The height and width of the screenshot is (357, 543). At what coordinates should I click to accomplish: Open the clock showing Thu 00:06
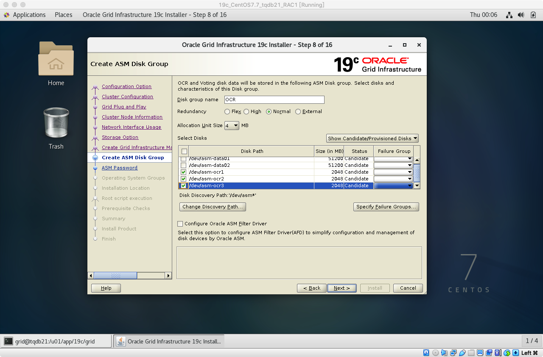click(x=483, y=15)
